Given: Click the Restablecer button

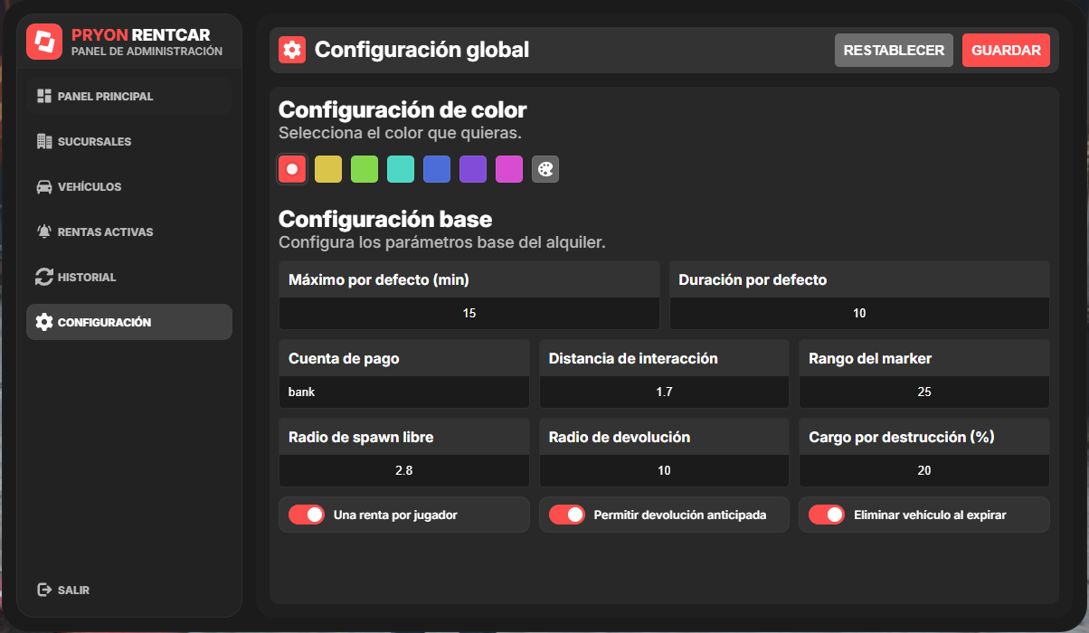Looking at the screenshot, I should click(894, 51).
